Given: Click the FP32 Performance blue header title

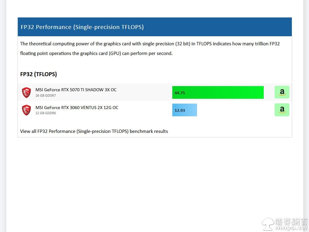Looking at the screenshot, I should [x=82, y=27].
